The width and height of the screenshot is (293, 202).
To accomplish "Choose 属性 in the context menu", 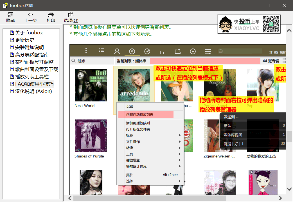I will (x=150, y=175).
